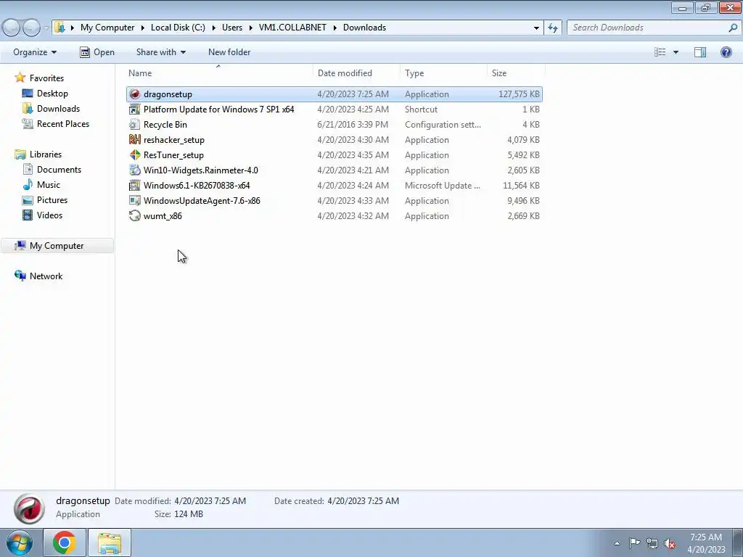Select the wumt_x86 file name
The height and width of the screenshot is (557, 743).
pyautogui.click(x=163, y=216)
